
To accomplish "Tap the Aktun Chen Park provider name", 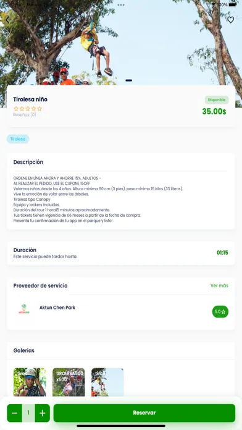I will 57,308.
